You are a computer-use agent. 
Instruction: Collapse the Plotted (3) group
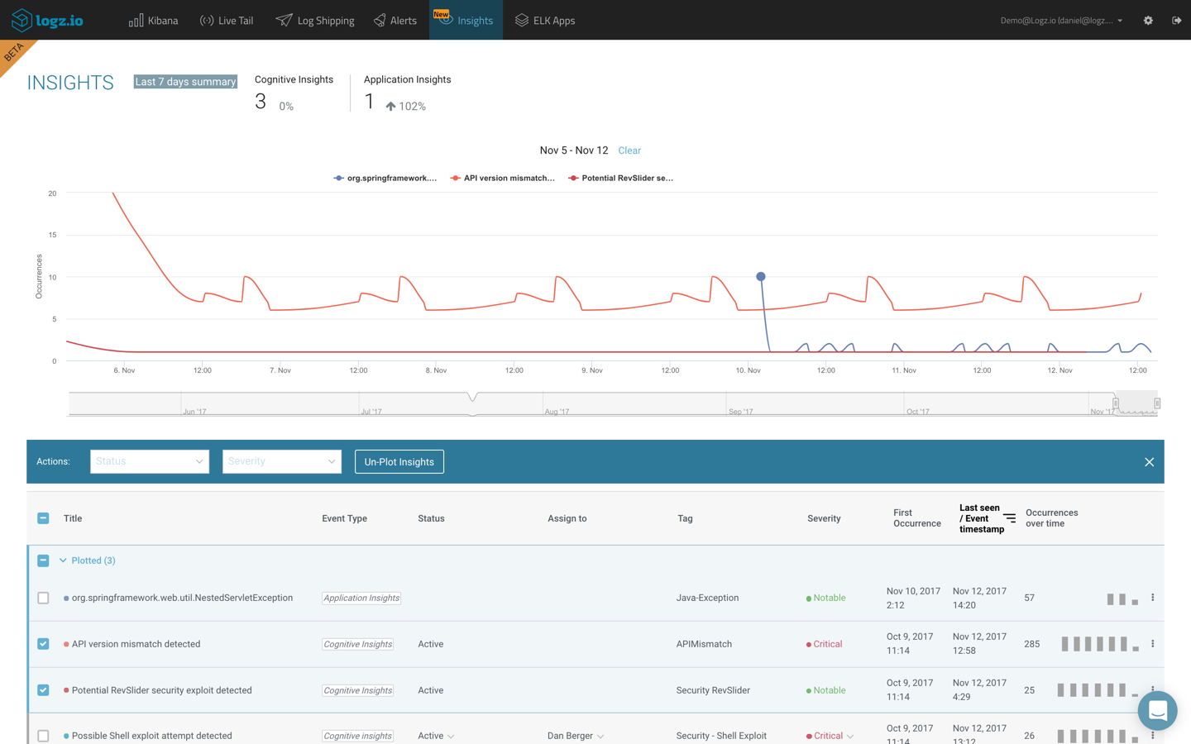(x=87, y=560)
